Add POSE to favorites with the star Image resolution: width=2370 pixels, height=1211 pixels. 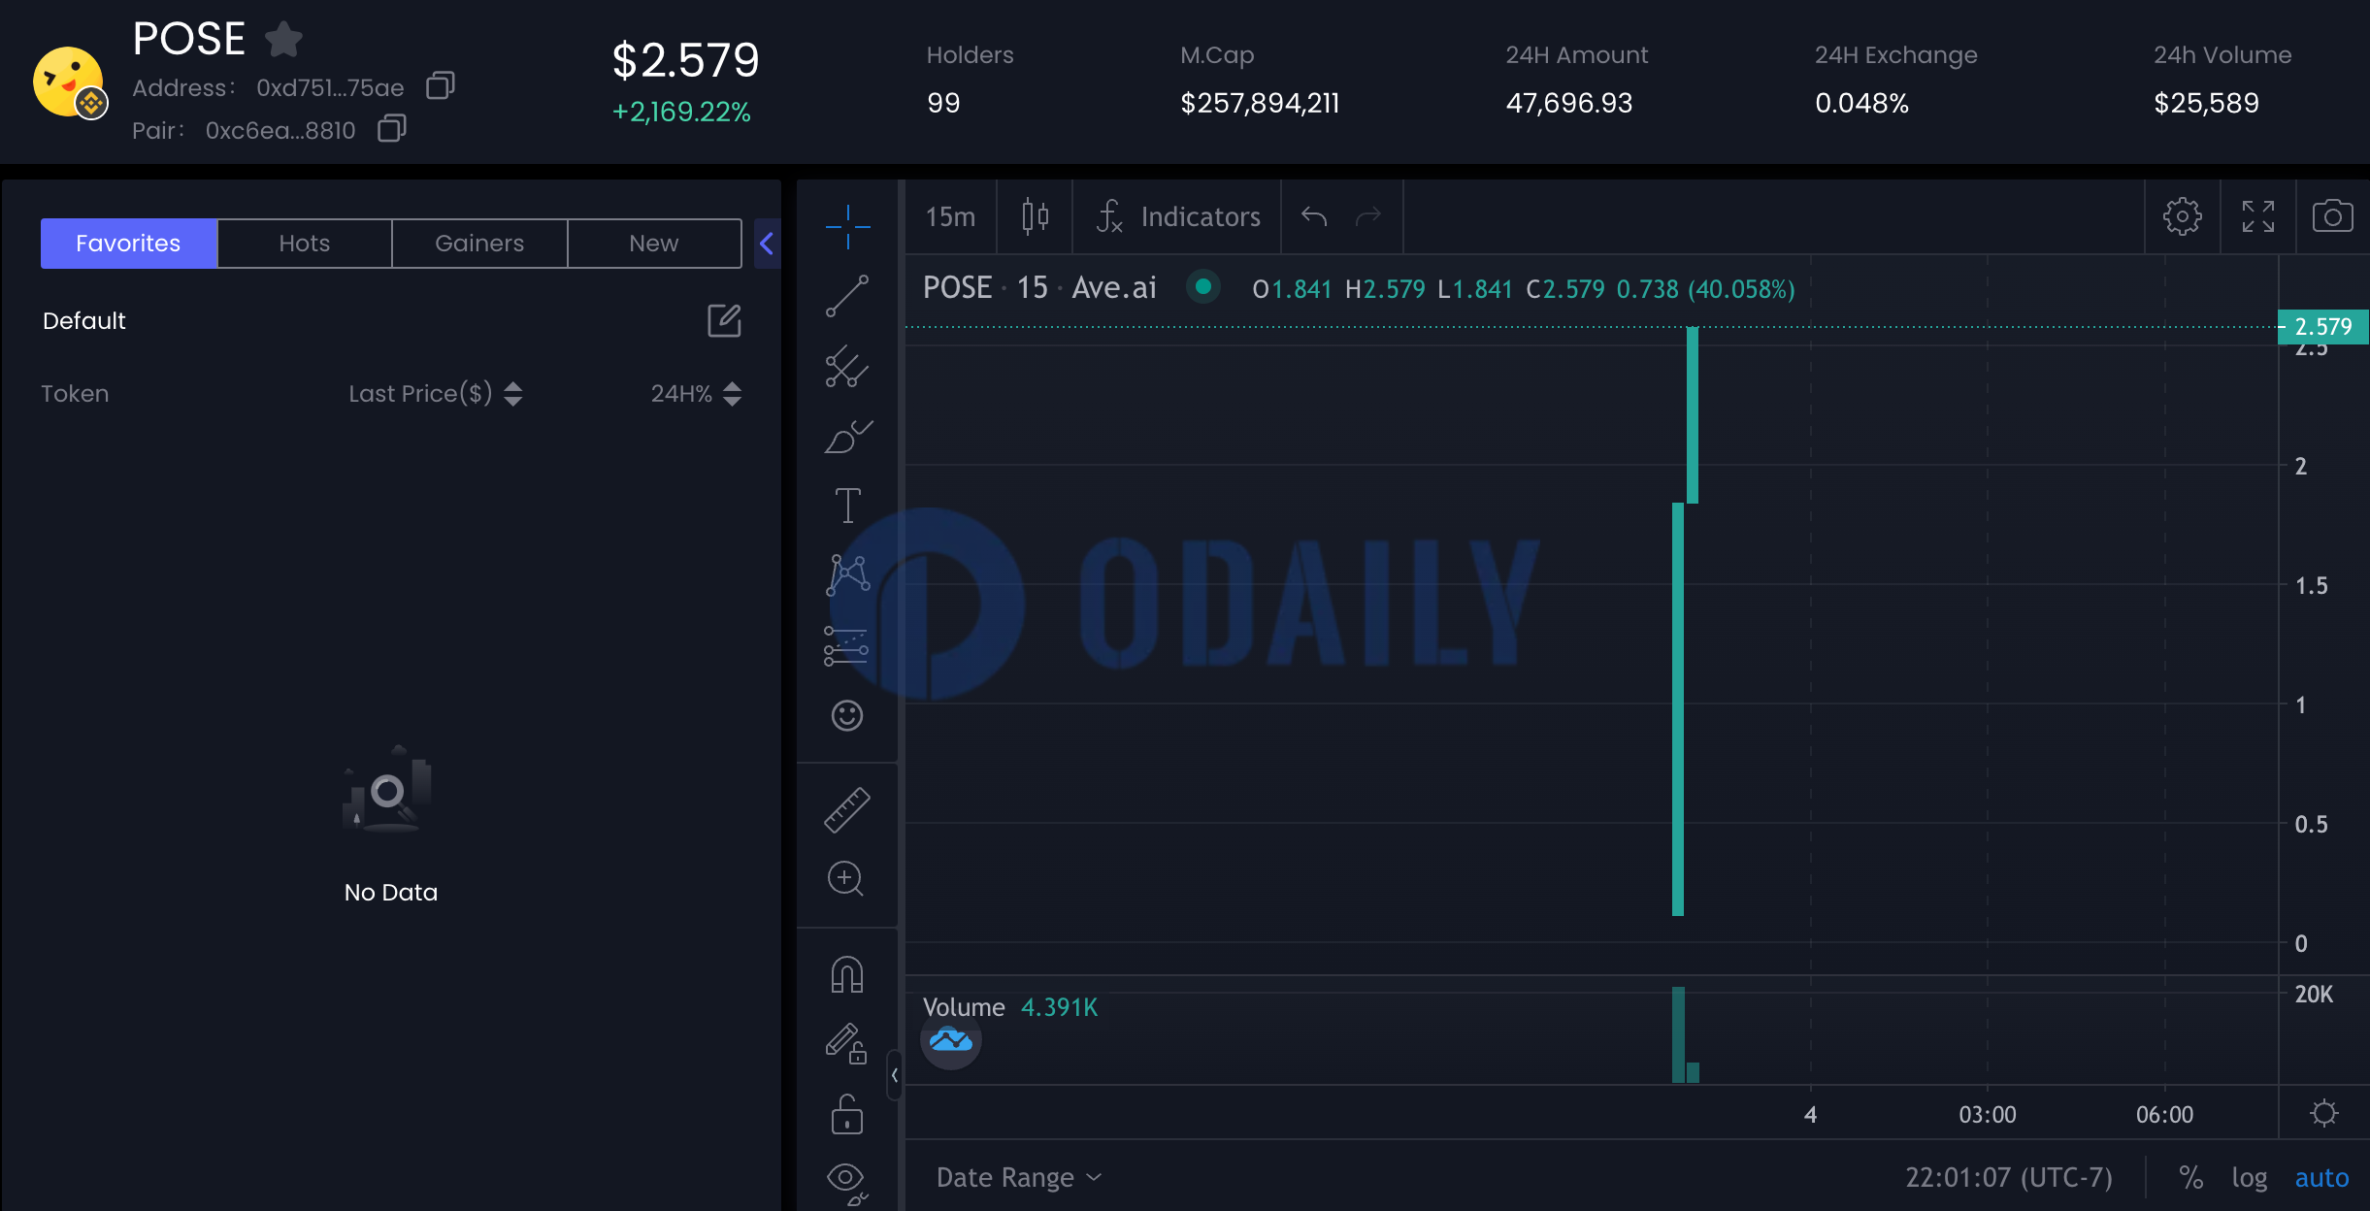(x=283, y=40)
